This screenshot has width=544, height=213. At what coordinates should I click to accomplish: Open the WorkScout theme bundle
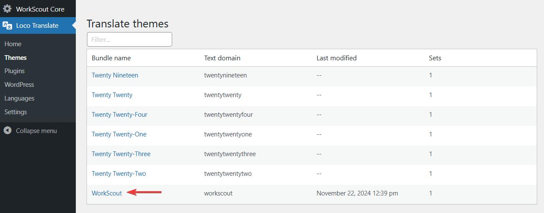coord(107,193)
